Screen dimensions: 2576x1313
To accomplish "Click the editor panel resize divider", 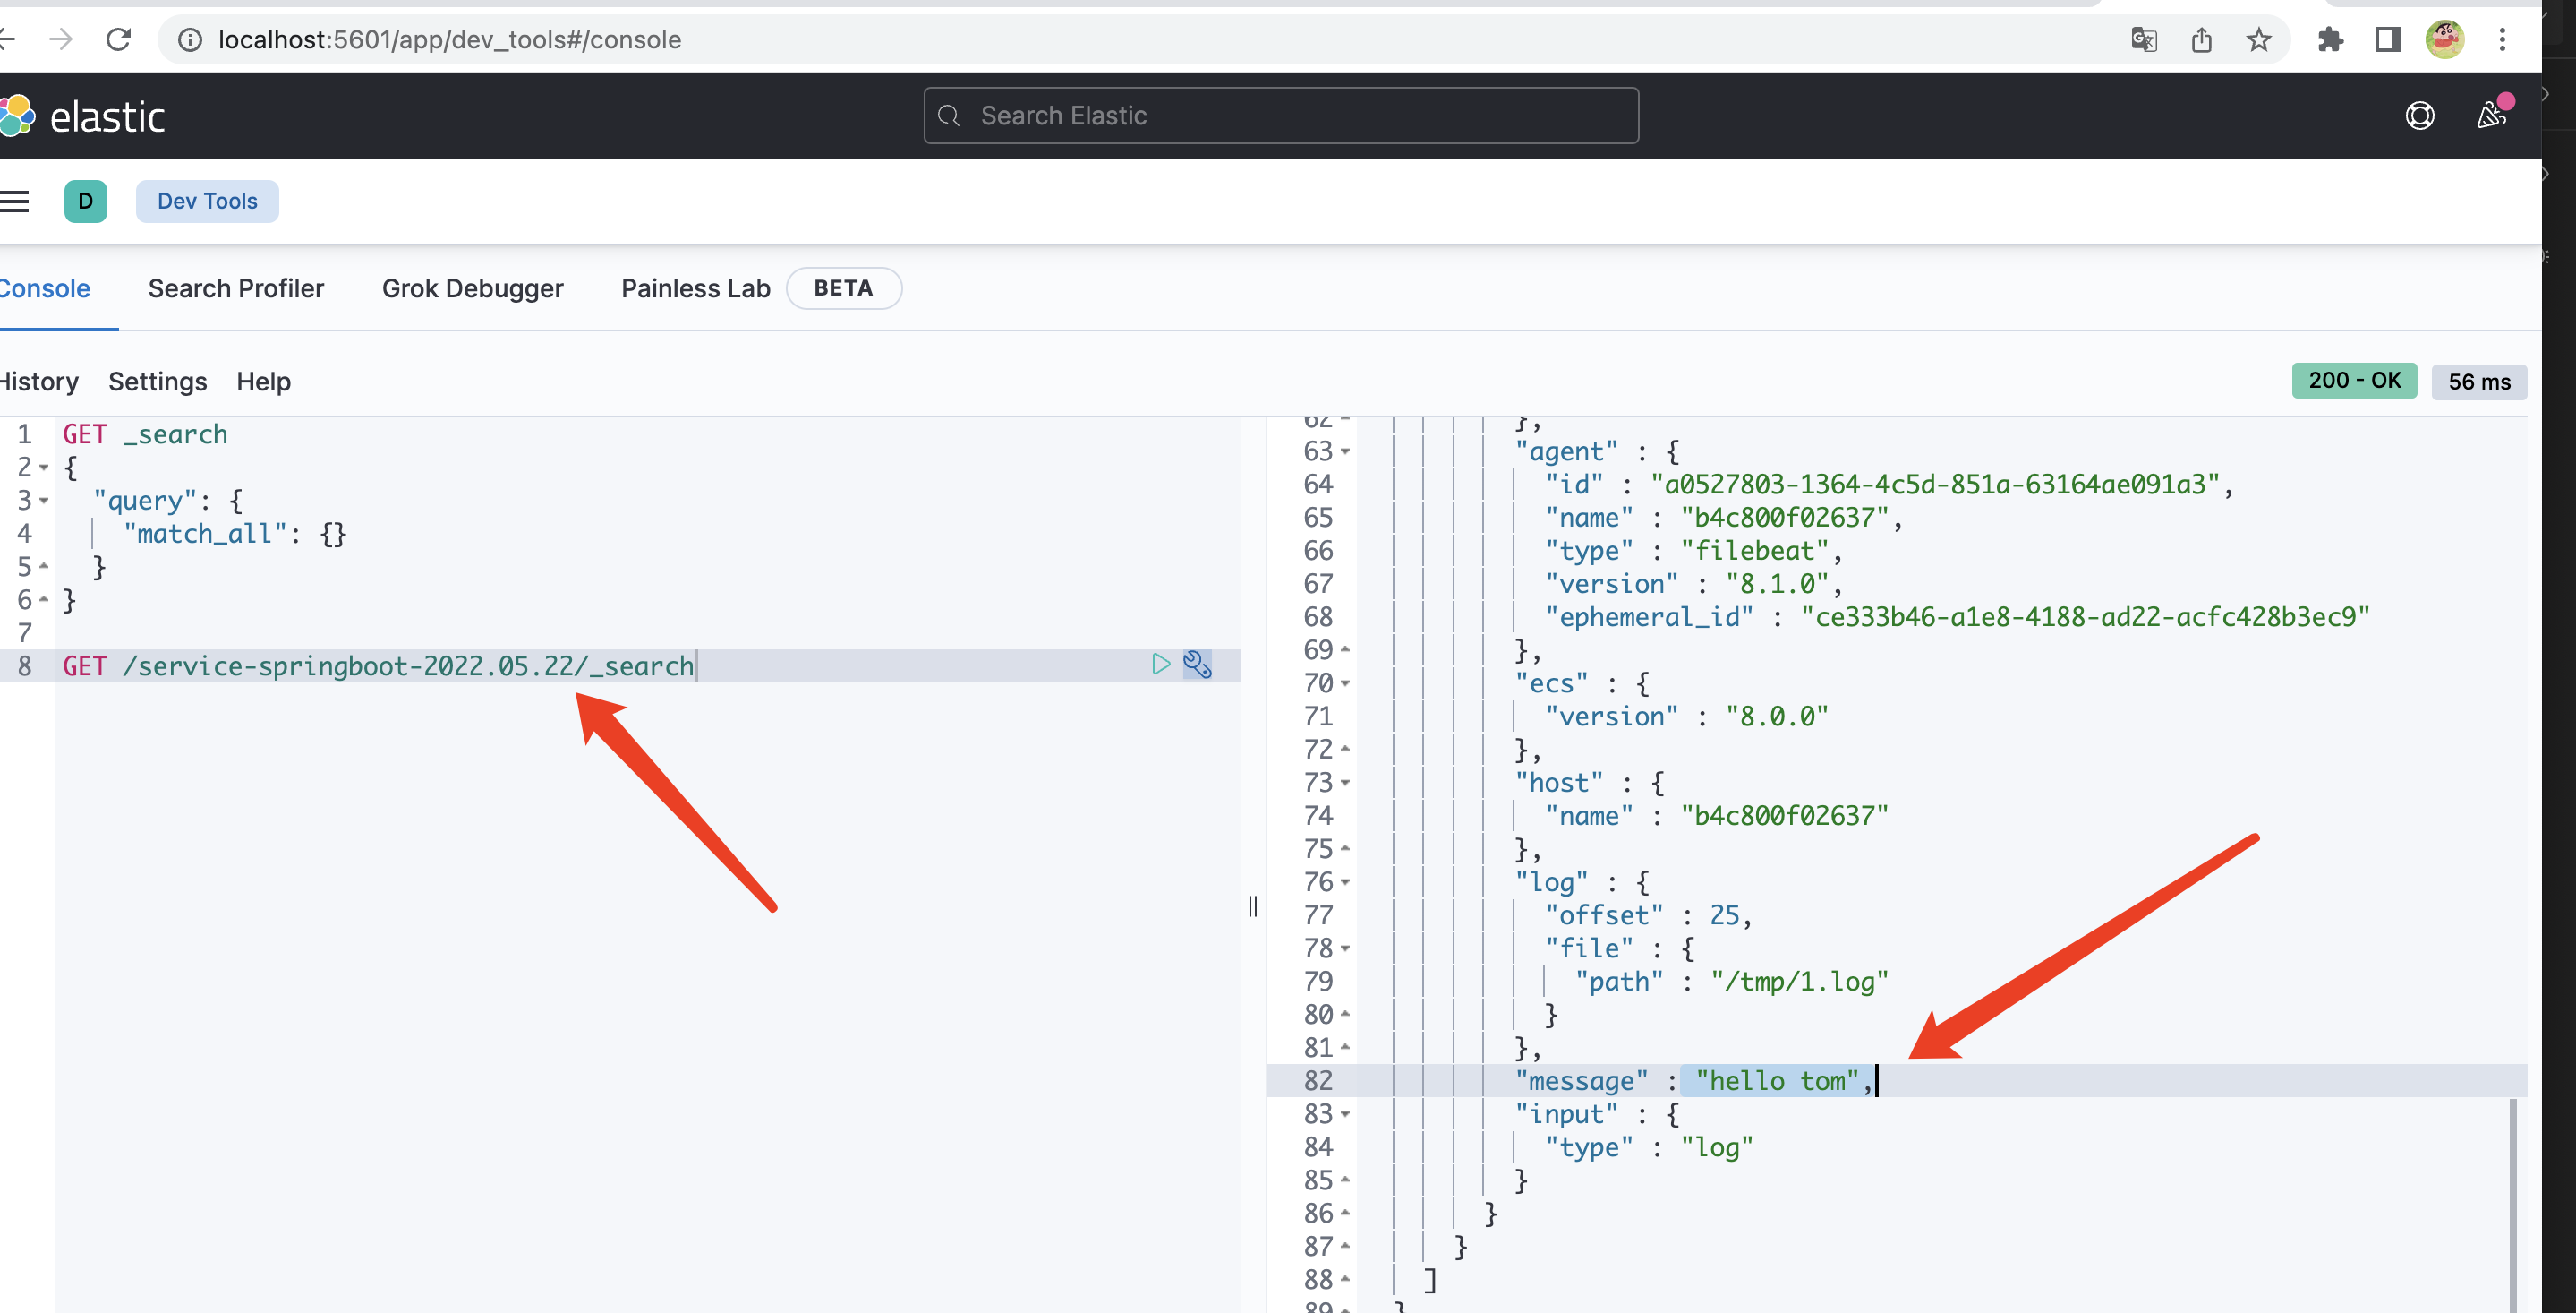I will (1253, 906).
